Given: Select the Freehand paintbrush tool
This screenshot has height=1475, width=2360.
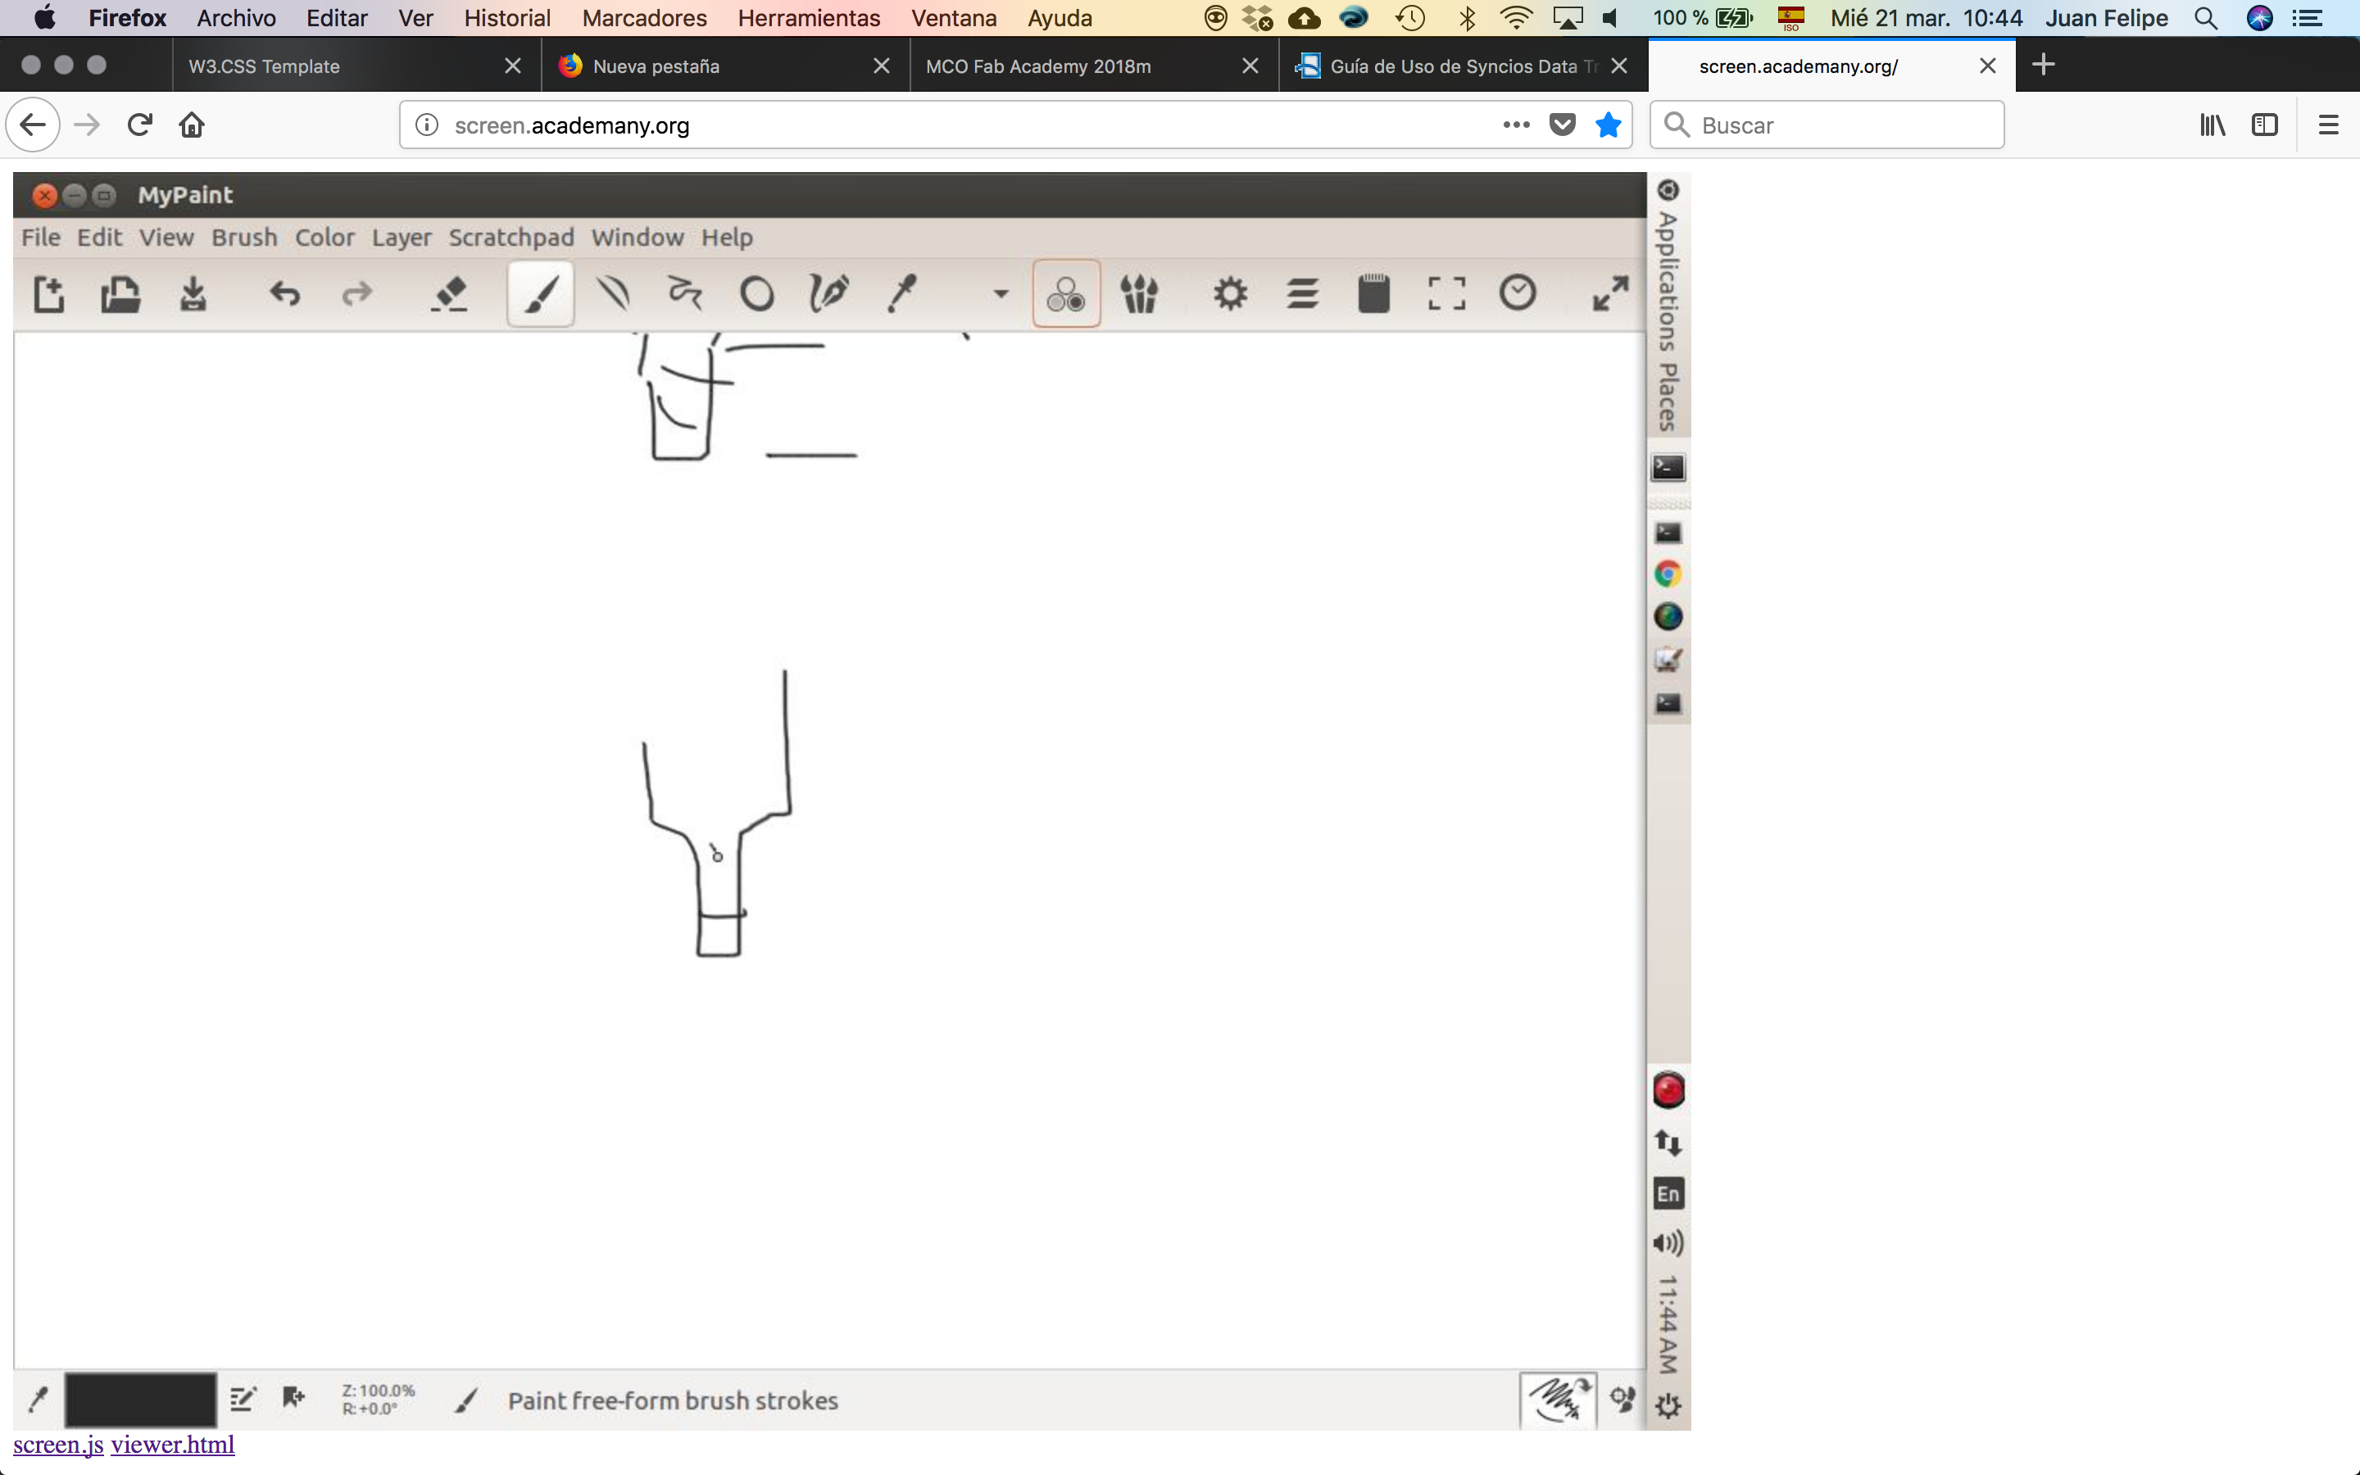Looking at the screenshot, I should [540, 293].
